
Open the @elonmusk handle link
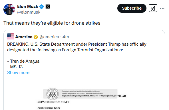tap(29, 12)
